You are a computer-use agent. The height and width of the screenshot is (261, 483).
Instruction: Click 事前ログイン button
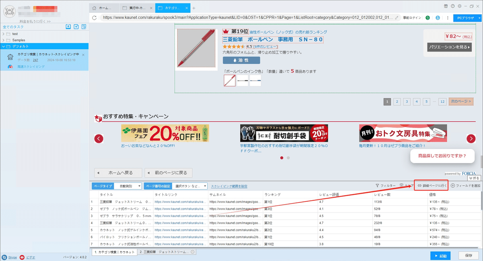point(412,18)
